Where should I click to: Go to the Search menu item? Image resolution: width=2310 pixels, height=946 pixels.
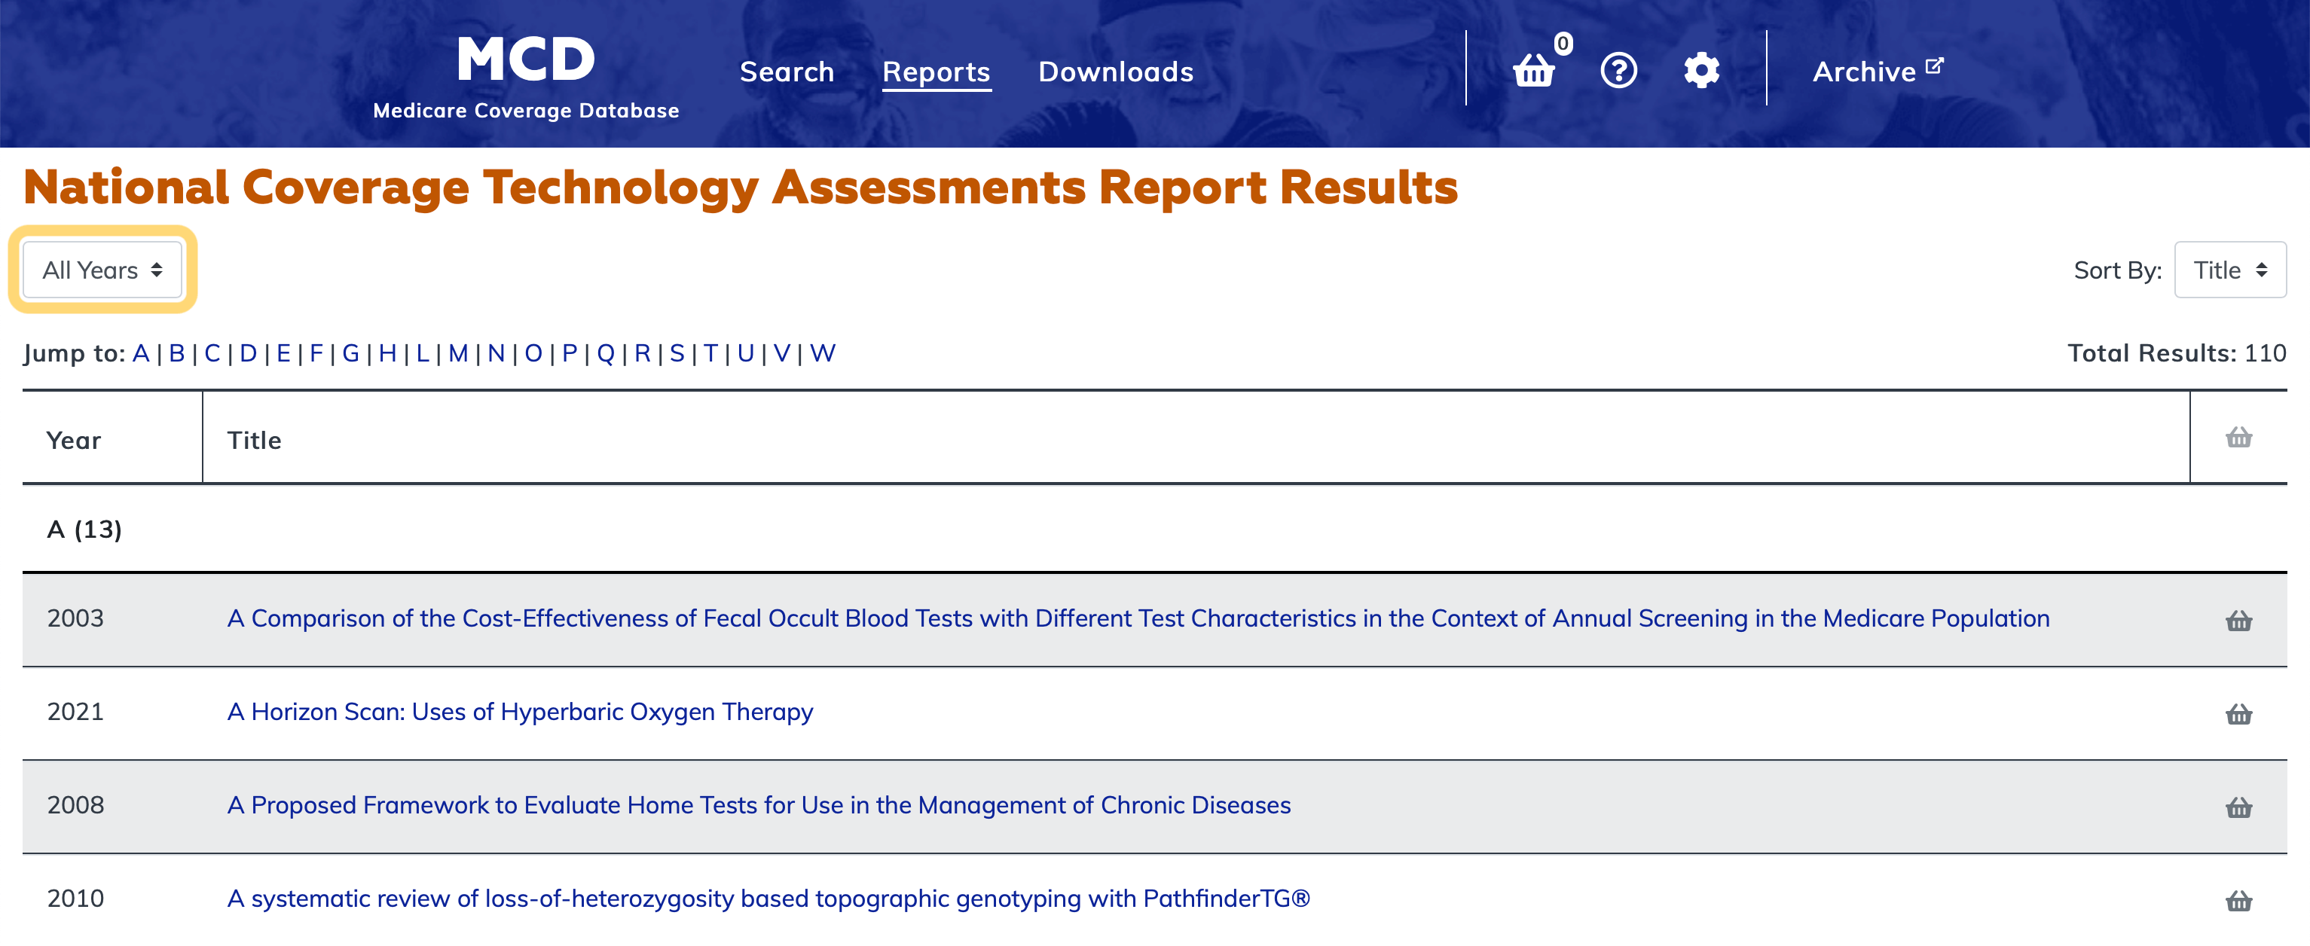[787, 72]
